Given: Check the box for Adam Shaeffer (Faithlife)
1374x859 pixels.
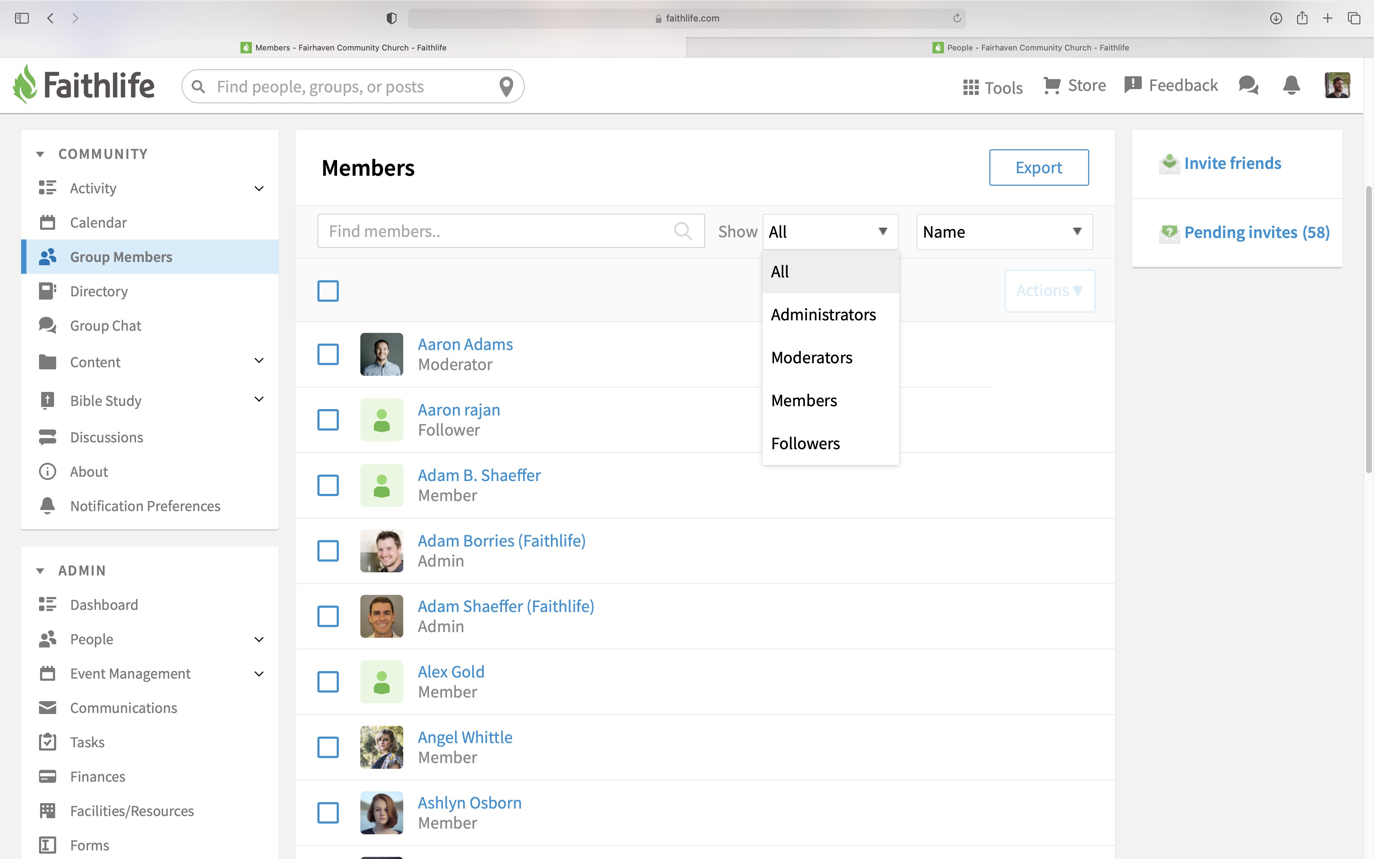Looking at the screenshot, I should coord(328,616).
